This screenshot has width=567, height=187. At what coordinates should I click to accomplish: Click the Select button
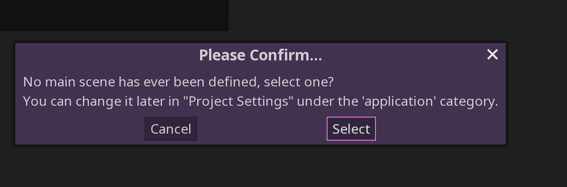[351, 128]
